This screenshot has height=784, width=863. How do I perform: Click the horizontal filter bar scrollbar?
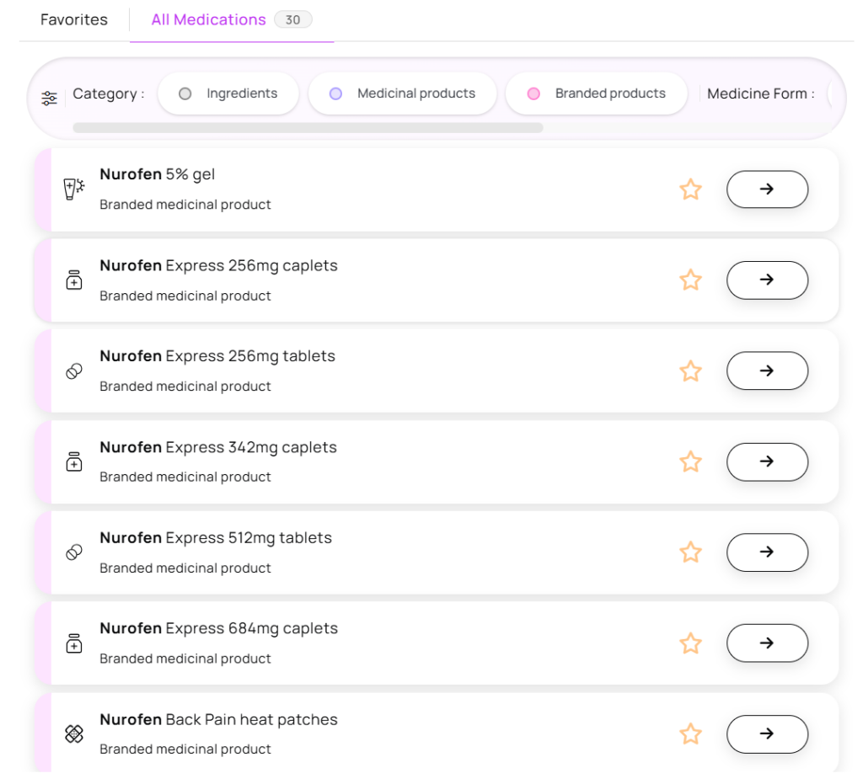point(308,128)
